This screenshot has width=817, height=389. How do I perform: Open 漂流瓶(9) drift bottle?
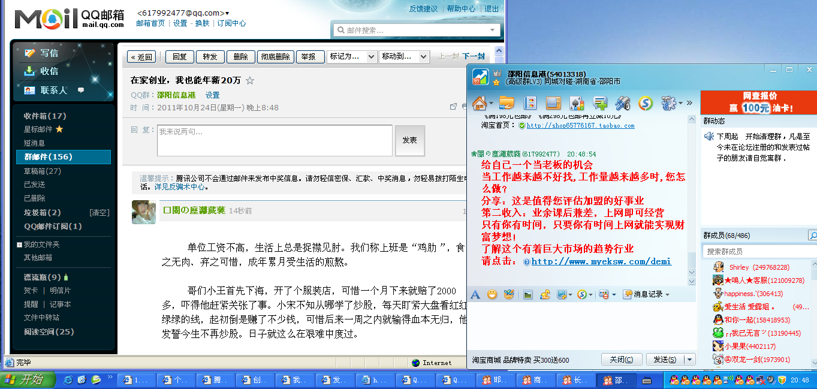(43, 277)
